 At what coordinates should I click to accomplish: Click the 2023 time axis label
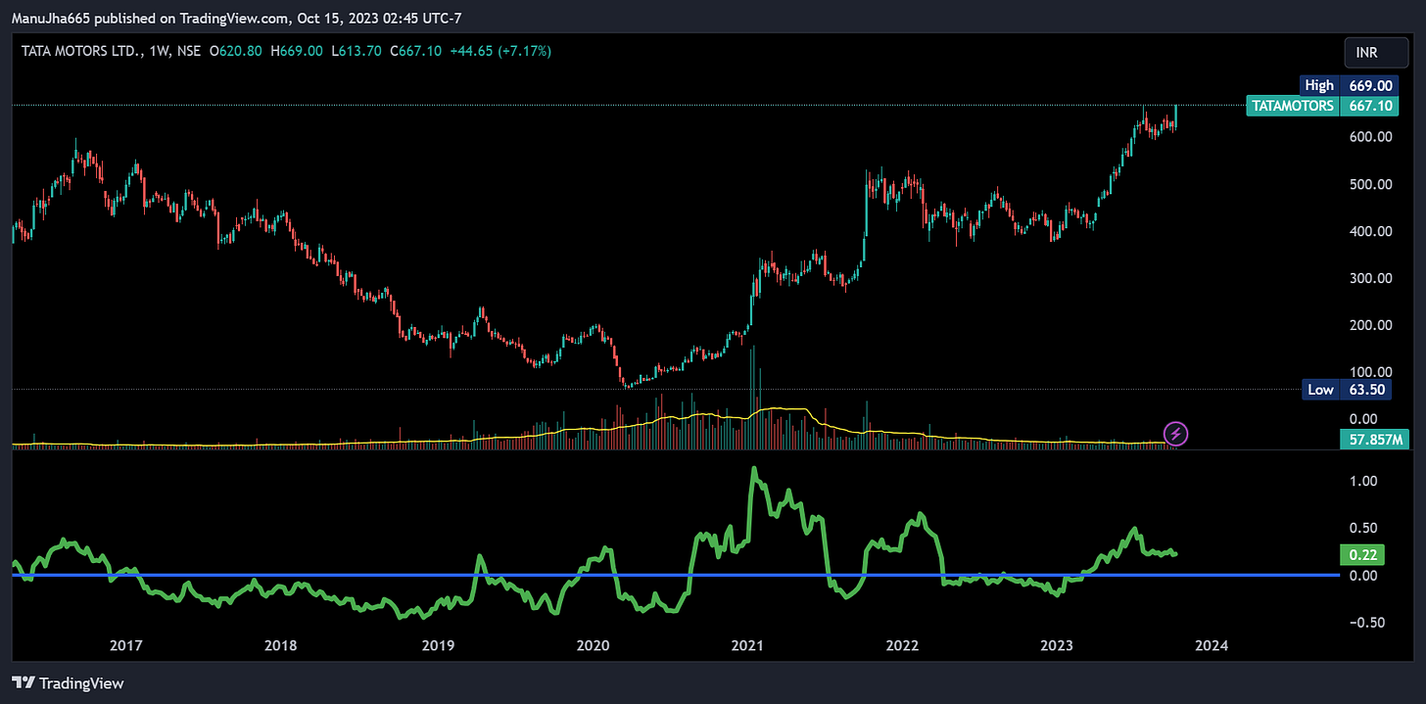coord(1057,645)
